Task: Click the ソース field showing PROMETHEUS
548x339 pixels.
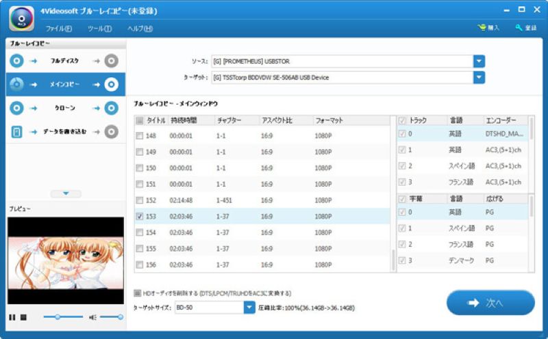Action: 342,61
